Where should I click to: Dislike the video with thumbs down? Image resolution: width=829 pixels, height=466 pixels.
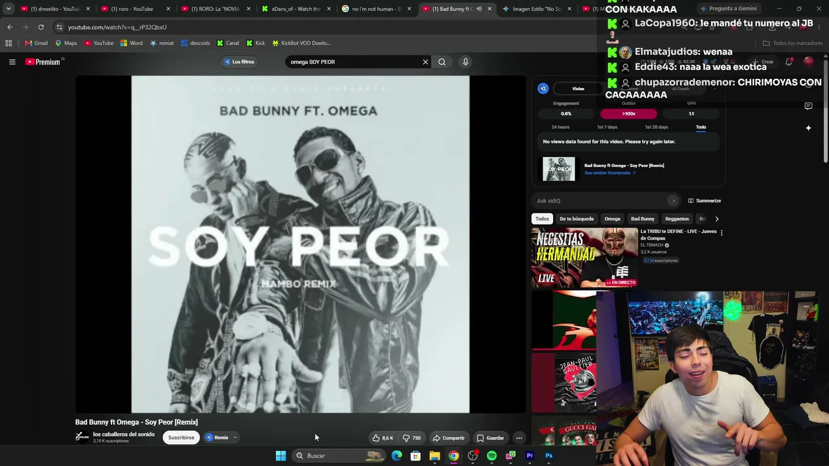pyautogui.click(x=412, y=438)
